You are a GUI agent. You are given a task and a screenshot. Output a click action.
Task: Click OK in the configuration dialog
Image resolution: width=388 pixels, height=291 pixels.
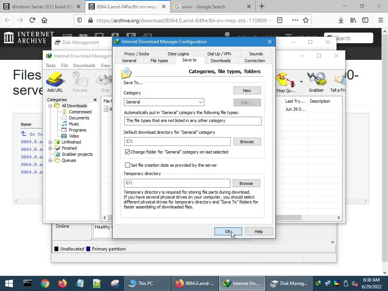[x=228, y=232]
